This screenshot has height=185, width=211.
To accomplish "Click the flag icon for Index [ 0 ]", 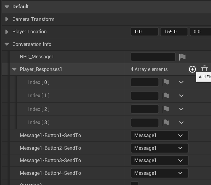I will [166, 82].
